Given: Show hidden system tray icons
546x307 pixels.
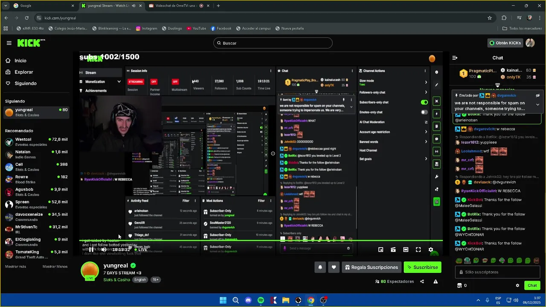Looking at the screenshot, I should (478, 300).
